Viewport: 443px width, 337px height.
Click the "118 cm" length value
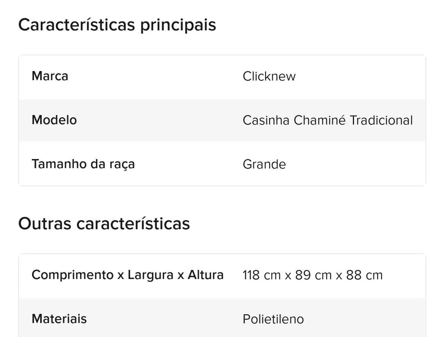coord(261,275)
